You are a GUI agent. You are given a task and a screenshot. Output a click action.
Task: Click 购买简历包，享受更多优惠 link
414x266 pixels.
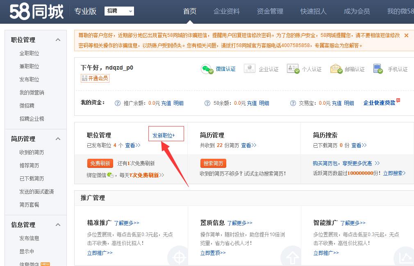346,163
